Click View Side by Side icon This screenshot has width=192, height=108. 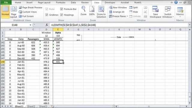click(x=145, y=7)
